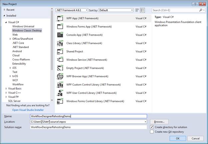Open Visual Studio Installer link
The width and height of the screenshot is (208, 144).
(x=28, y=110)
